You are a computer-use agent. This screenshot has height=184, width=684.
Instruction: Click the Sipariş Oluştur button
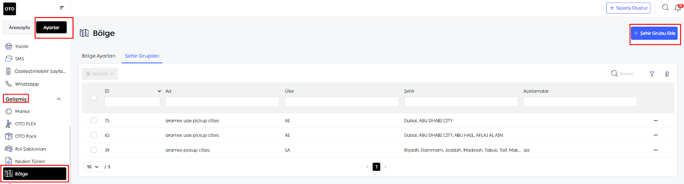(x=628, y=8)
